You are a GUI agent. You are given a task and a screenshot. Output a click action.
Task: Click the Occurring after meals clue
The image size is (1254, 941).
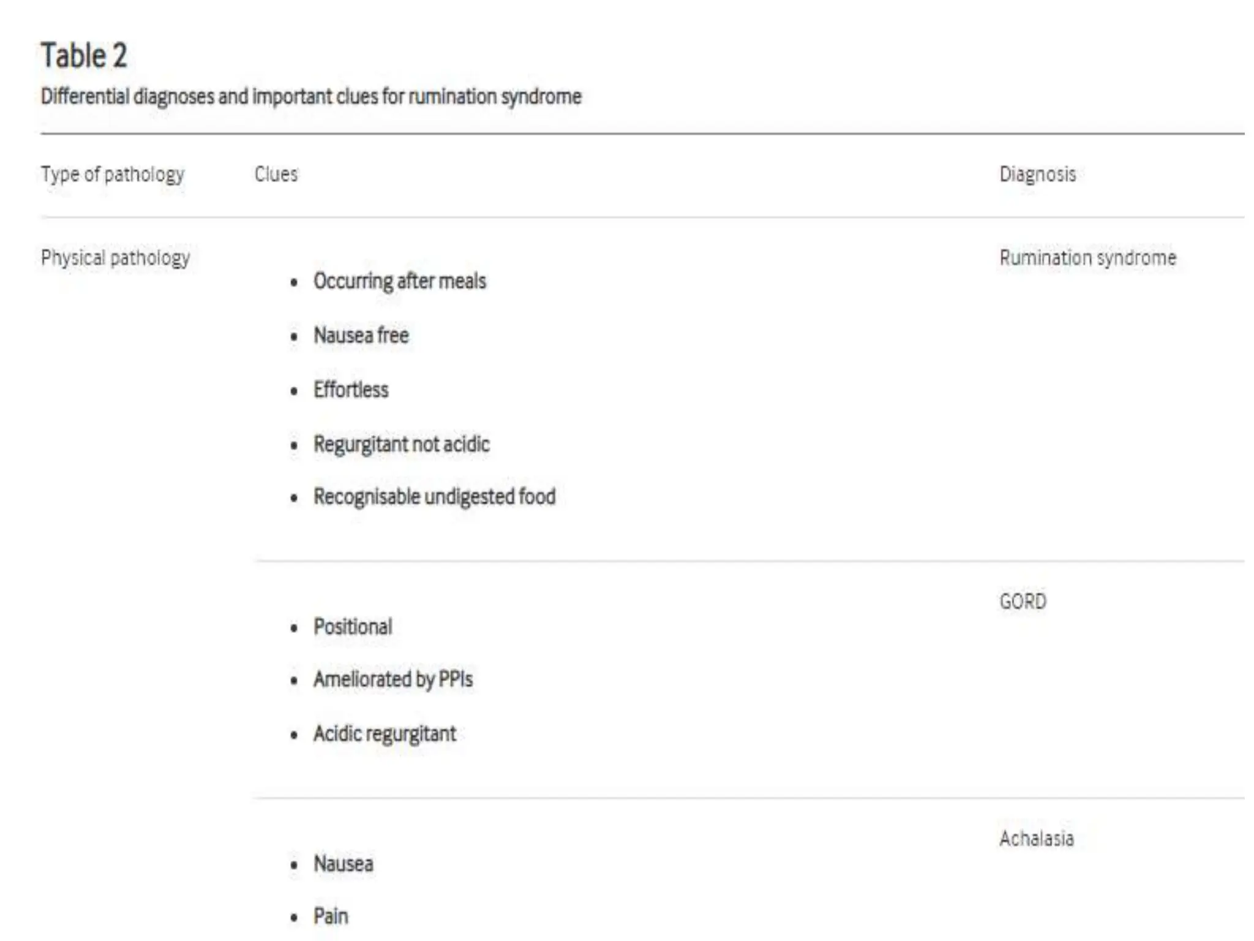tap(399, 281)
